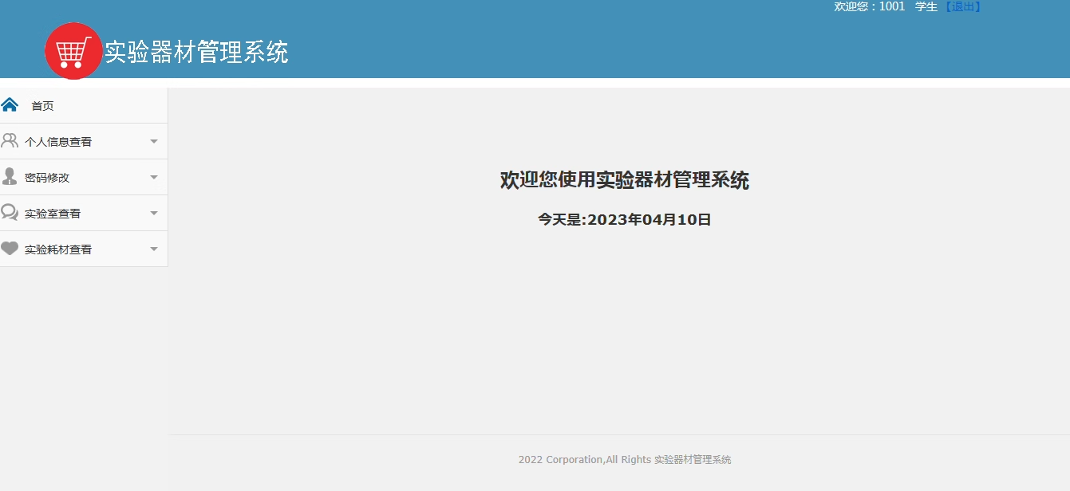This screenshot has height=491, width=1070.
Task: Click the 欢迎您使用实验器材管理系统 heading
Action: pyautogui.click(x=625, y=180)
